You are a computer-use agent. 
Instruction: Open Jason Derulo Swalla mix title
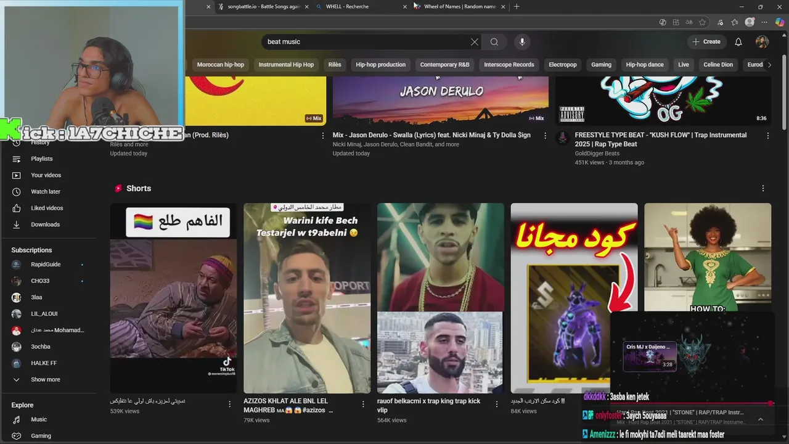[x=431, y=135]
